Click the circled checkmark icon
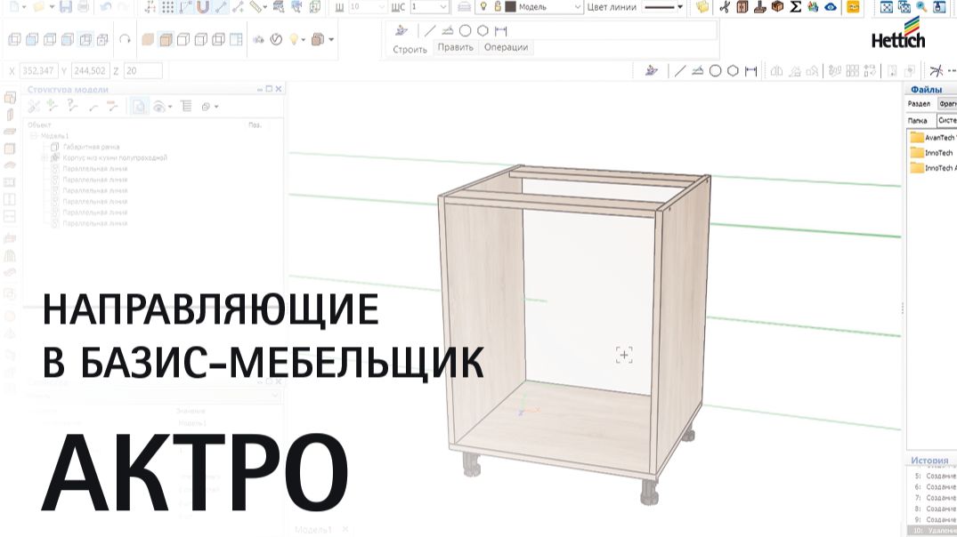 pos(276,40)
